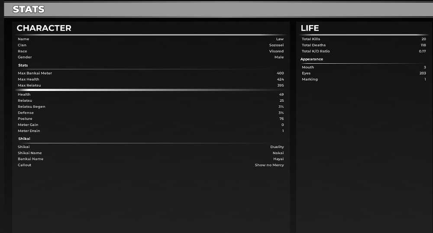This screenshot has width=433, height=233.
Task: Click the K/D Ratio value 0.17
Action: pyautogui.click(x=423, y=51)
